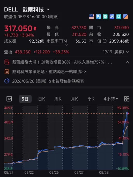Tap the 開市 317.030 value

click(x=121, y=28)
